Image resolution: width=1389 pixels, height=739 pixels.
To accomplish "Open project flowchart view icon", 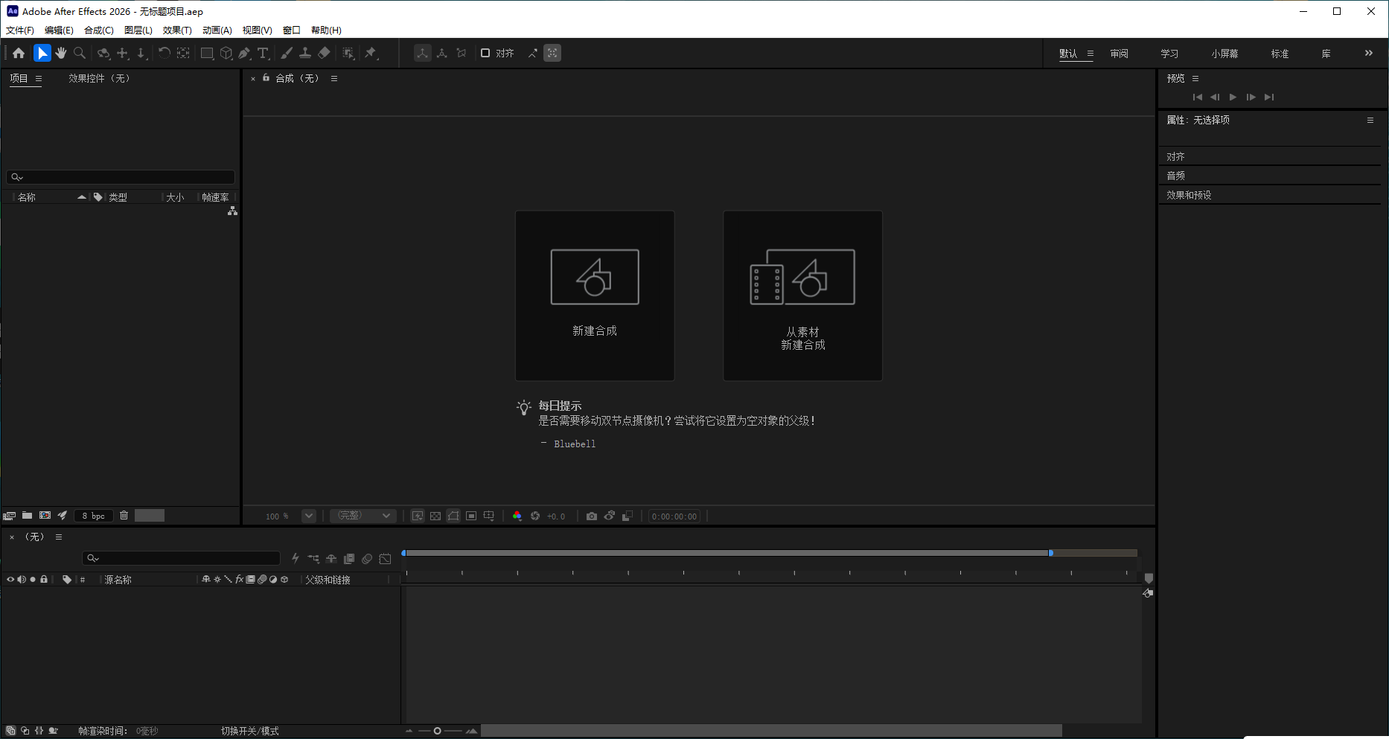I will click(x=232, y=211).
